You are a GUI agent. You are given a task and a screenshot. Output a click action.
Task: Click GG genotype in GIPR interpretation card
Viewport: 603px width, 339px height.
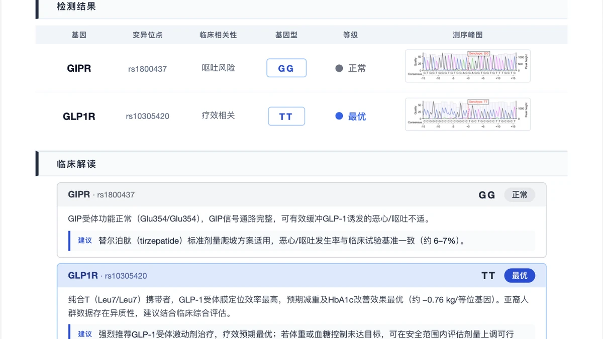point(487,195)
